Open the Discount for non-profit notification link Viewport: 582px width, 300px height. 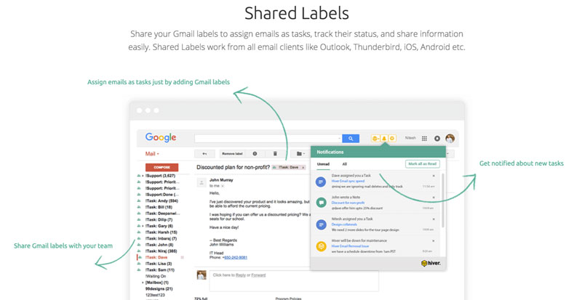348,203
